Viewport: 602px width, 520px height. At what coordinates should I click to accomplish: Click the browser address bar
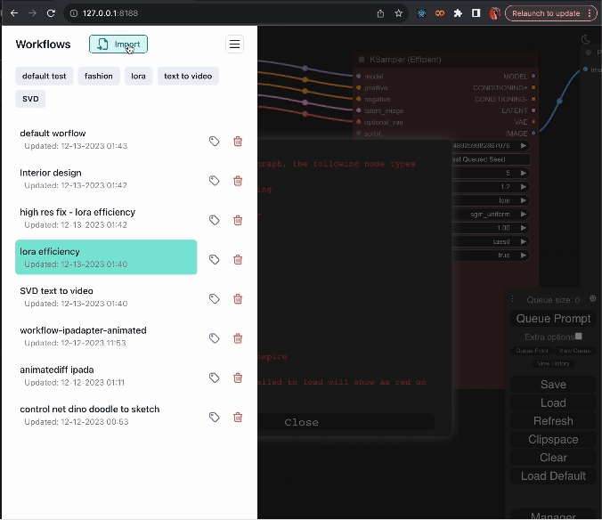(223, 13)
